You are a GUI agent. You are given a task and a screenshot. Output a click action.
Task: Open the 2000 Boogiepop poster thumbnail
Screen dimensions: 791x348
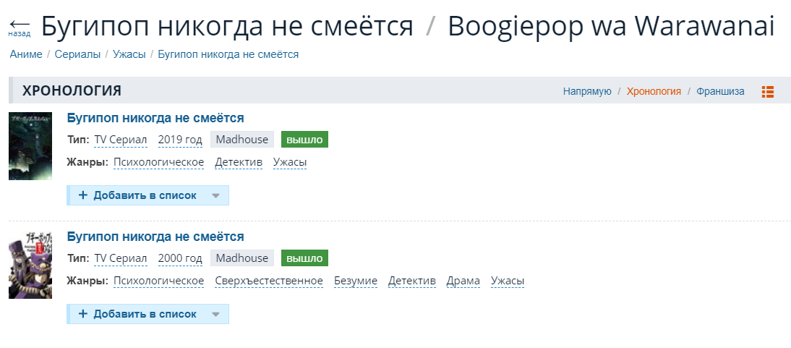point(30,265)
